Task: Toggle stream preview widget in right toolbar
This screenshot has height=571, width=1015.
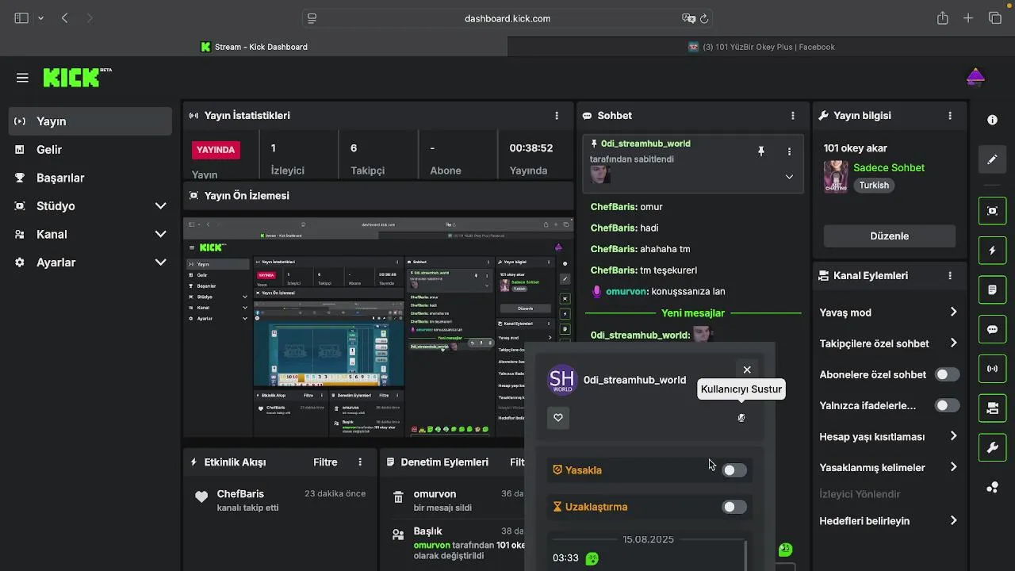Action: point(992,211)
